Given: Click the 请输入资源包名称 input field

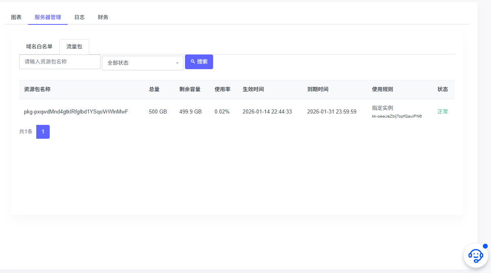Looking at the screenshot, I should (x=59, y=61).
